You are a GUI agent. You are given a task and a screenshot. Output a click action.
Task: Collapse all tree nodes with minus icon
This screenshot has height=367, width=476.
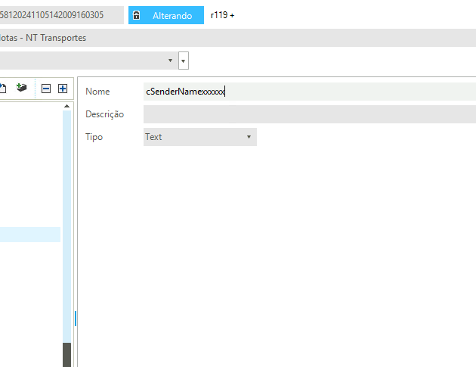pos(46,89)
